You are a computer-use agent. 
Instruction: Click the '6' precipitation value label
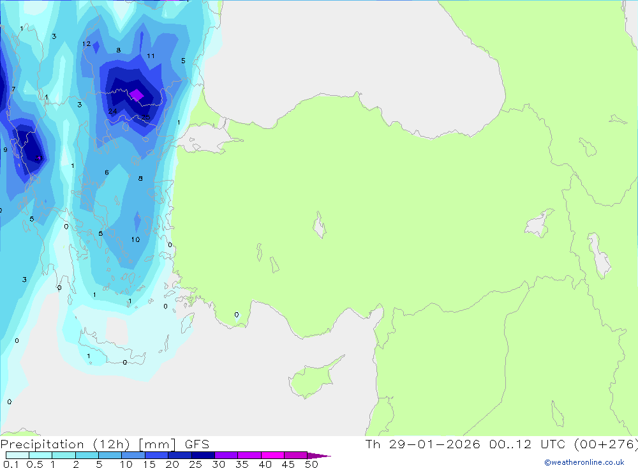tap(107, 172)
